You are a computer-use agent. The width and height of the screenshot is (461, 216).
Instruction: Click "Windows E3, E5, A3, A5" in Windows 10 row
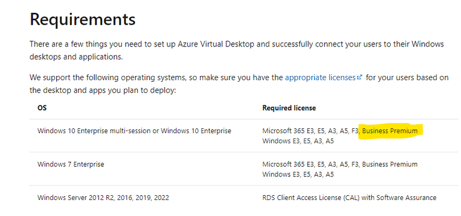[x=298, y=141]
